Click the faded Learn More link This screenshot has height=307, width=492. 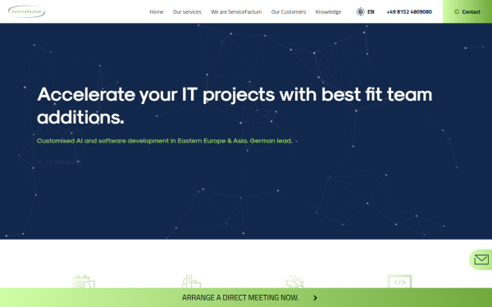[60, 162]
